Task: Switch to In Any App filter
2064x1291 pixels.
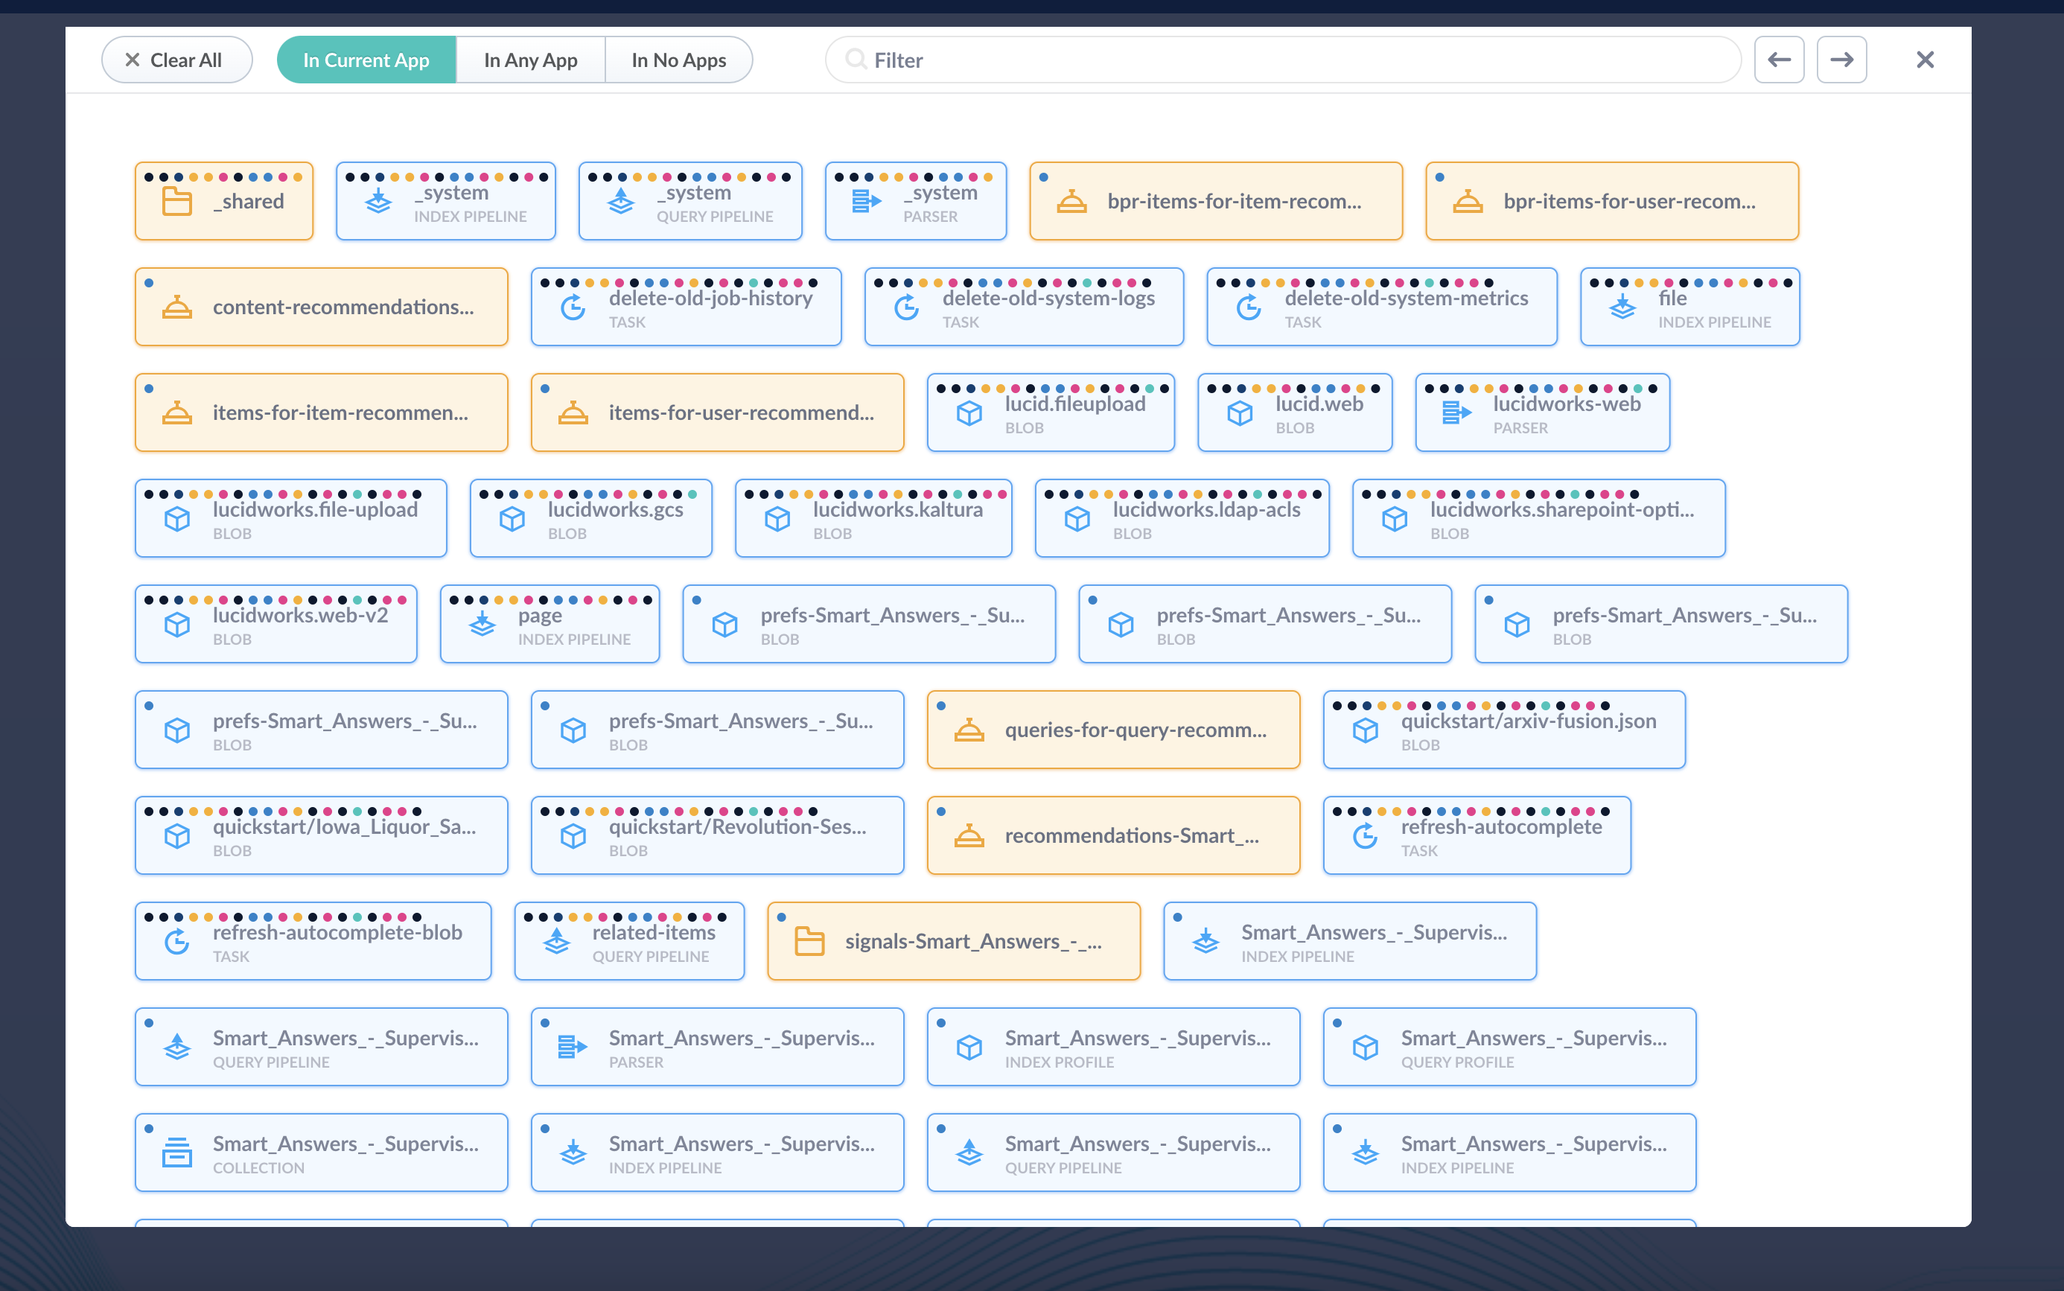Action: pyautogui.click(x=530, y=60)
